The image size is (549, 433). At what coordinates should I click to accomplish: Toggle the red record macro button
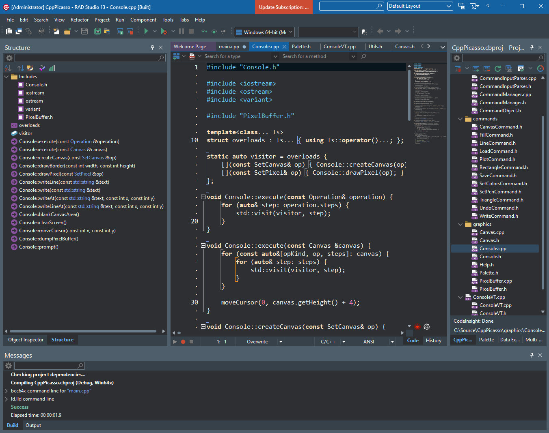(x=183, y=342)
